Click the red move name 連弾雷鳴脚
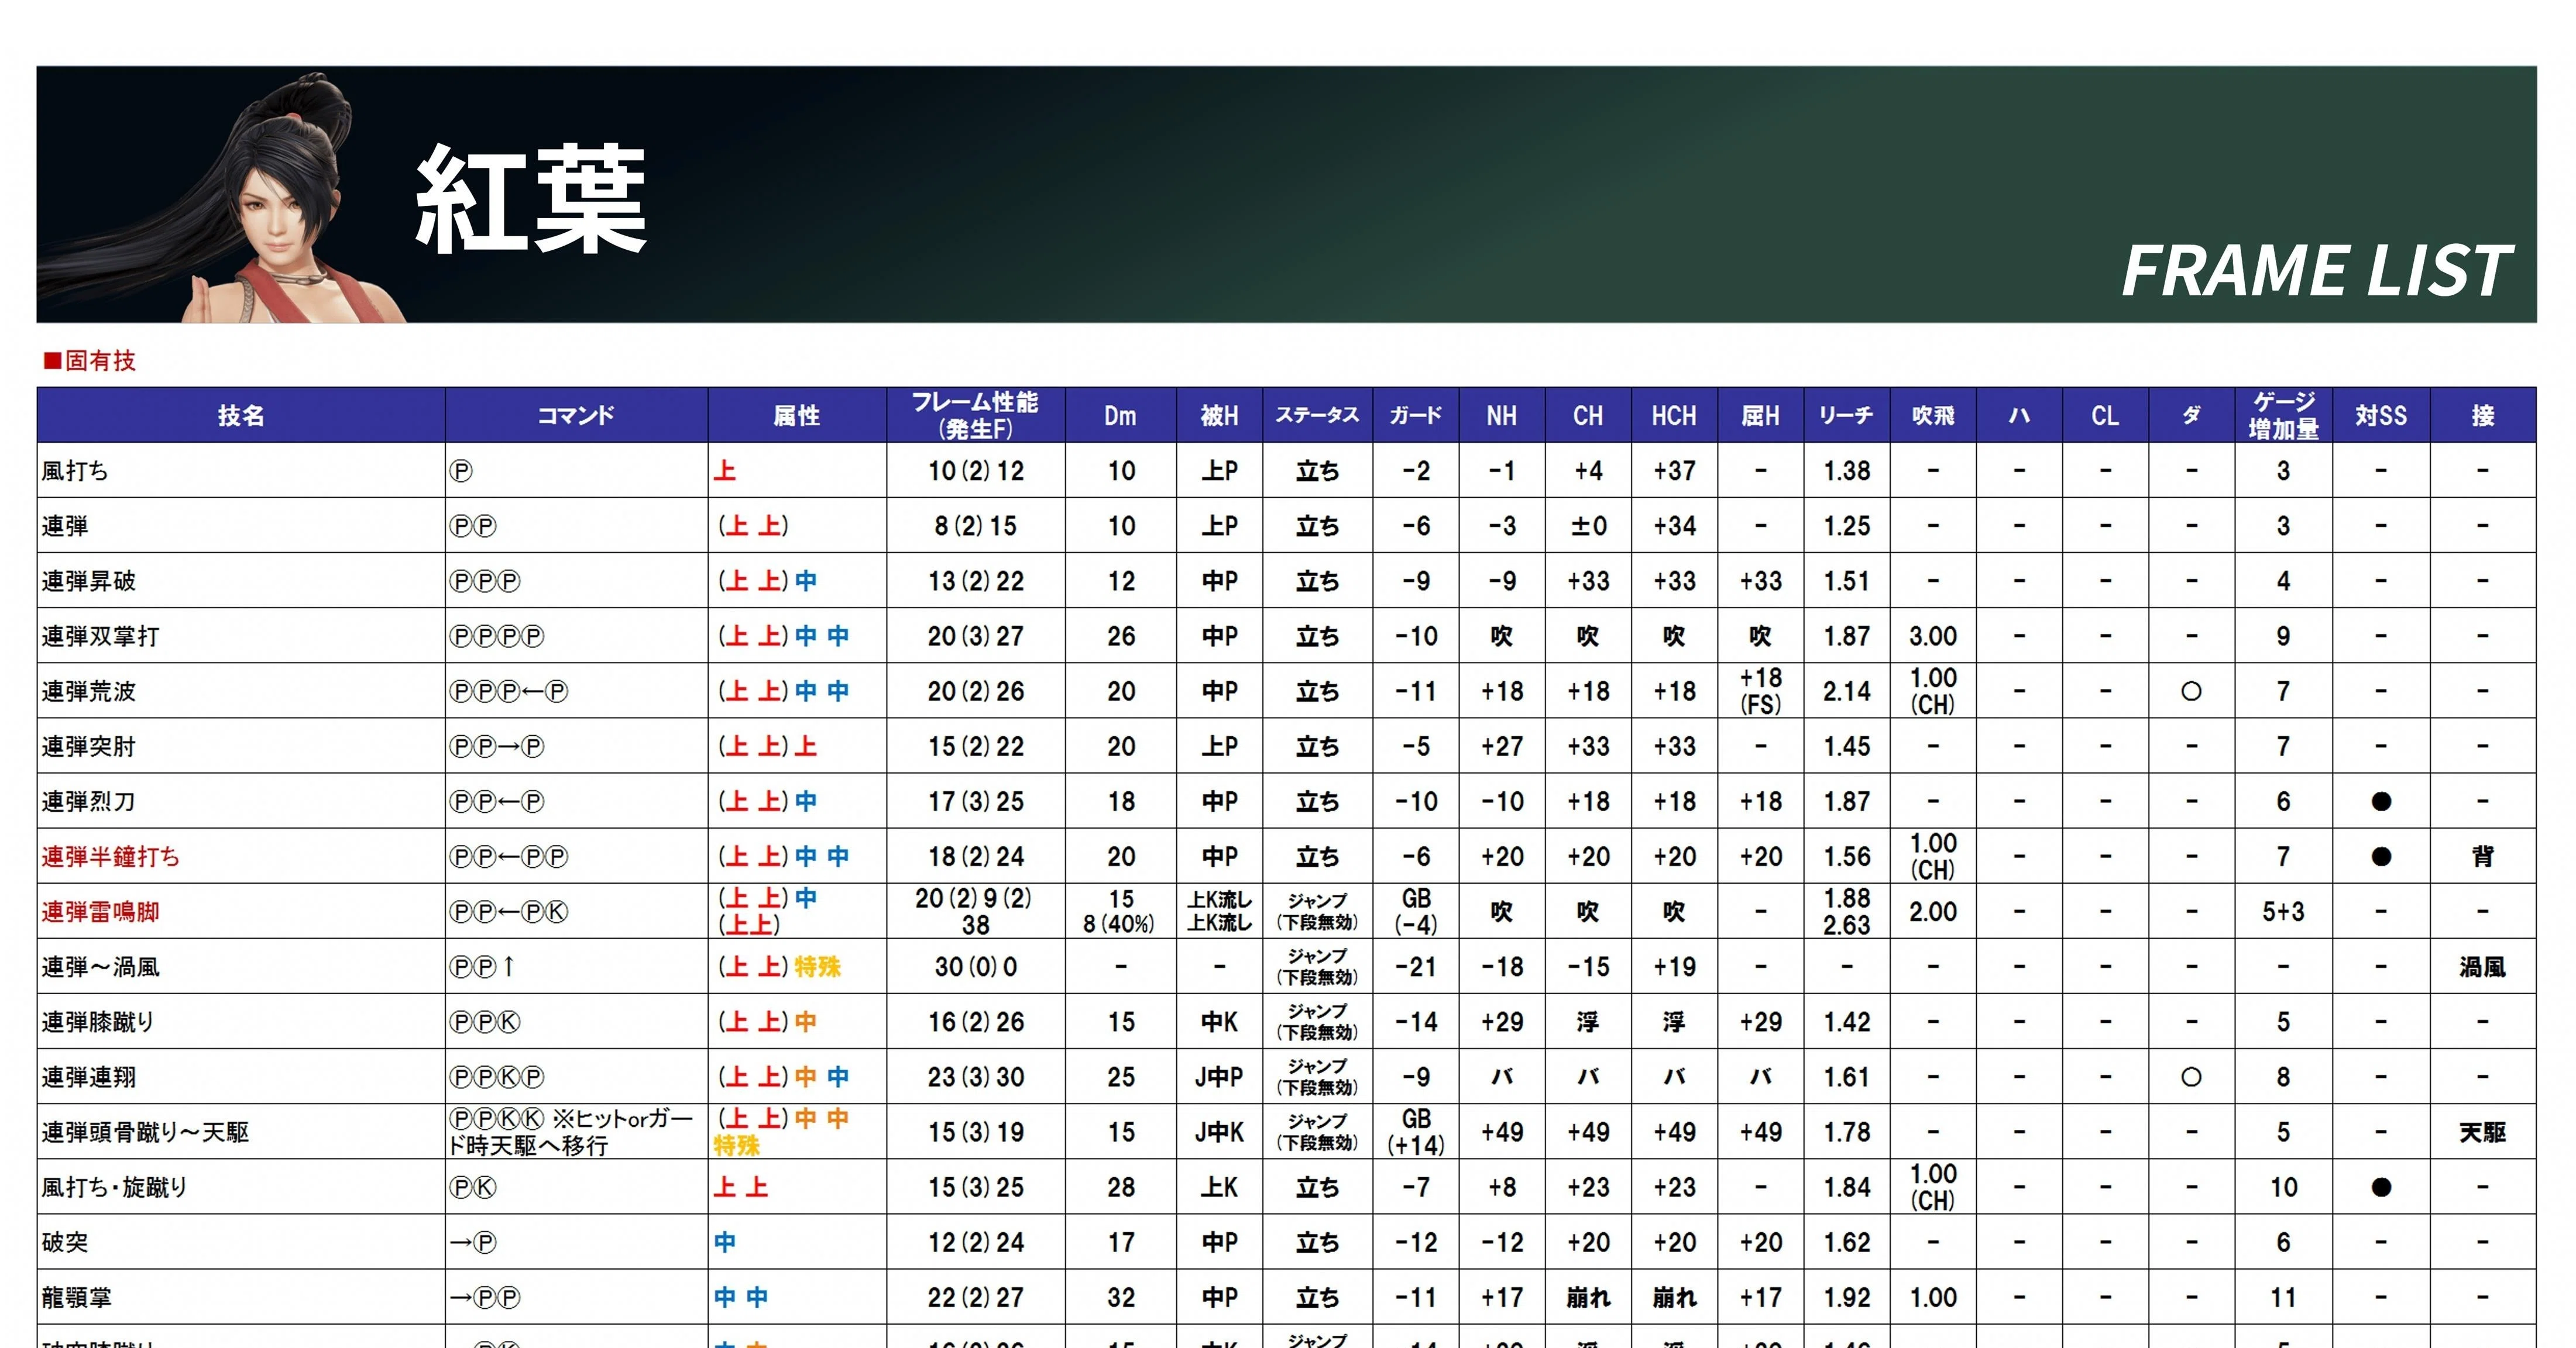2576x1348 pixels. (100, 911)
